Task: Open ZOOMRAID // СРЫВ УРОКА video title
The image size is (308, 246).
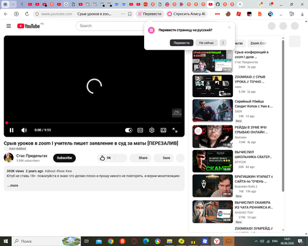Action: click(x=250, y=79)
